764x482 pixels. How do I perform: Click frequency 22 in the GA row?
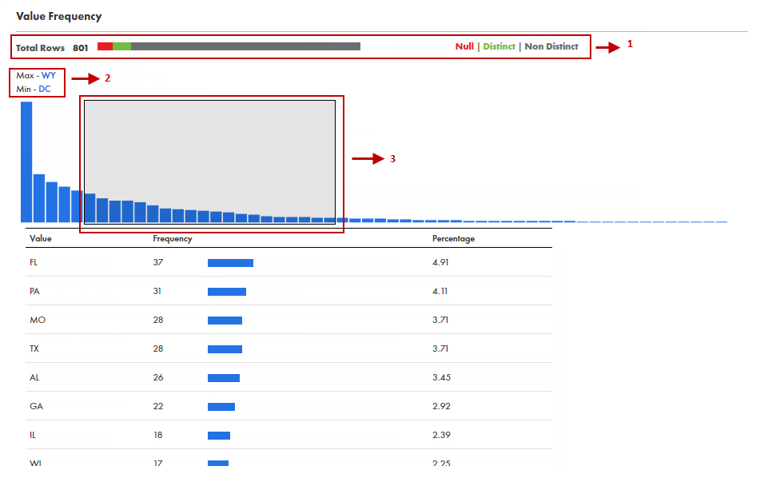coord(158,406)
